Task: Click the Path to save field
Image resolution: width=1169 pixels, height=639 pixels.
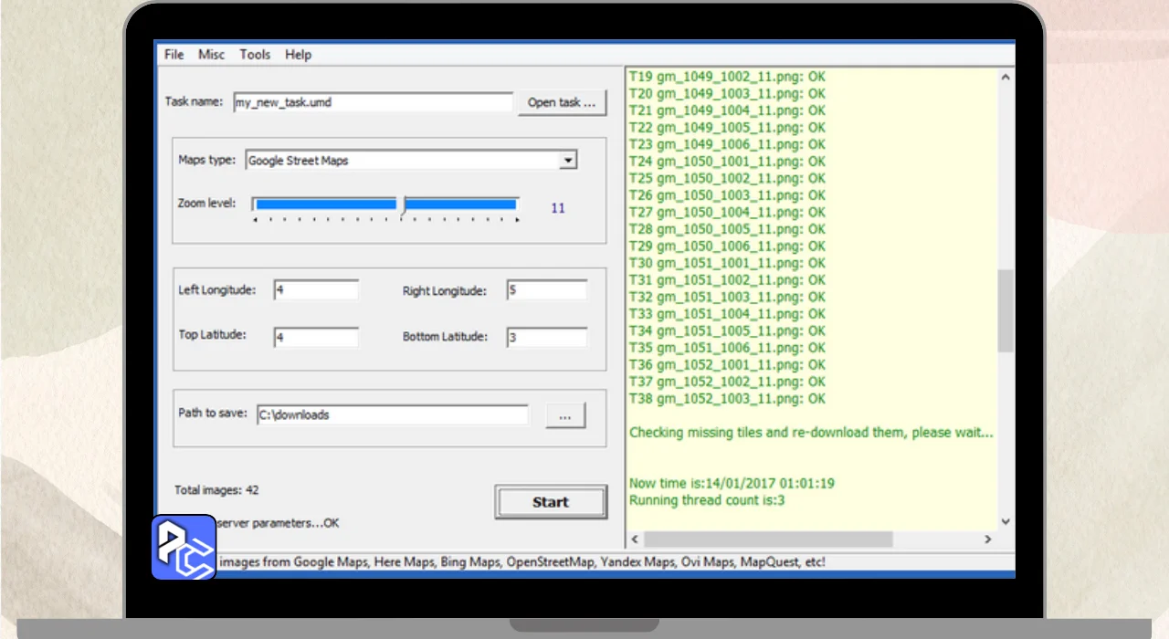Action: (392, 414)
